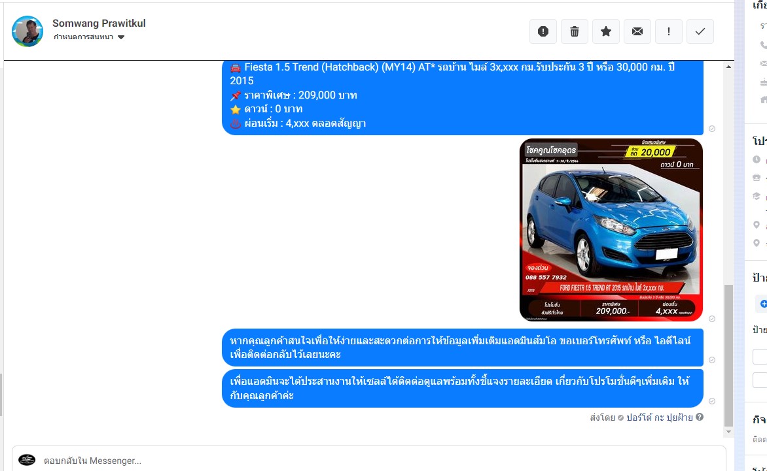The height and width of the screenshot is (471, 767).
Task: Open Somwang Prawitkul's name link
Action: click(x=99, y=24)
